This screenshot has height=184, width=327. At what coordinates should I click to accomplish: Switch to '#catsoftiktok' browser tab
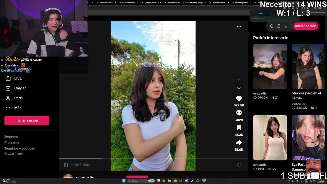tap(219, 3)
